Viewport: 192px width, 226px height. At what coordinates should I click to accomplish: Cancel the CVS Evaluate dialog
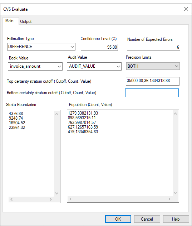click(147, 219)
